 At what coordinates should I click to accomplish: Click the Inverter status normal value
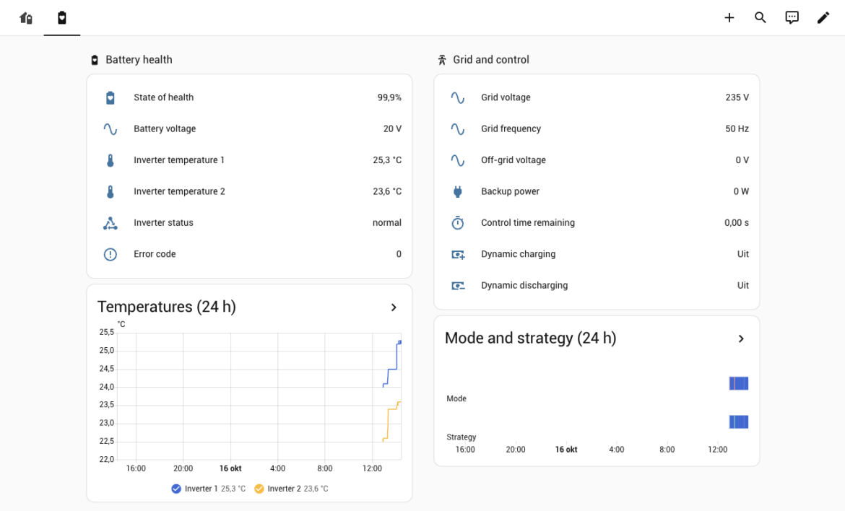point(387,222)
